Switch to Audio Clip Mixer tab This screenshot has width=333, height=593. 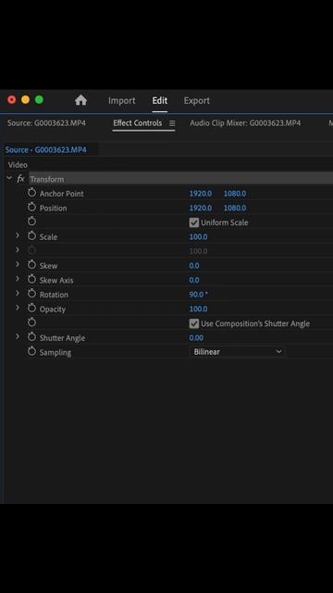(245, 123)
